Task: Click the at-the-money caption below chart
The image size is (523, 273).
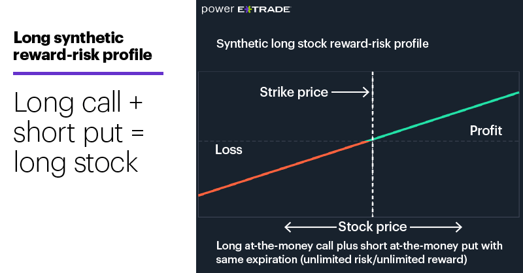Action: (359, 252)
